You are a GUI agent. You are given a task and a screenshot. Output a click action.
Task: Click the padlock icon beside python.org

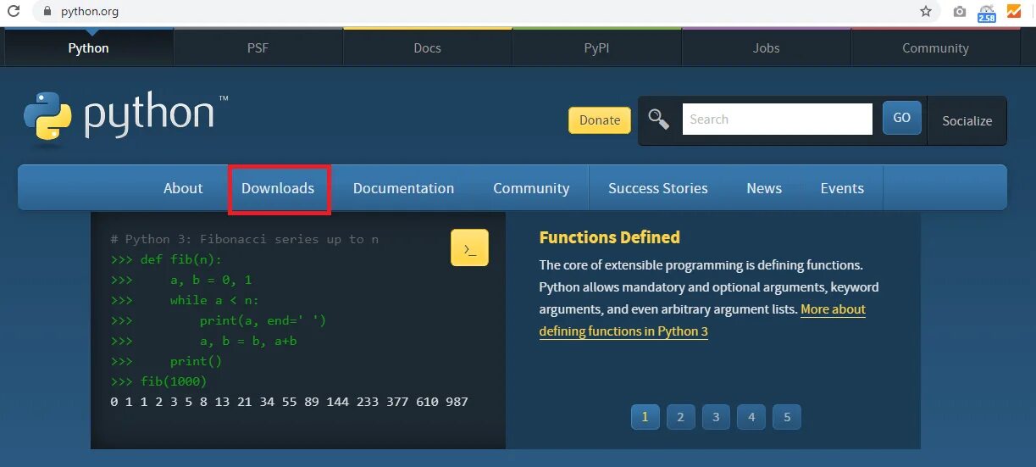point(47,12)
